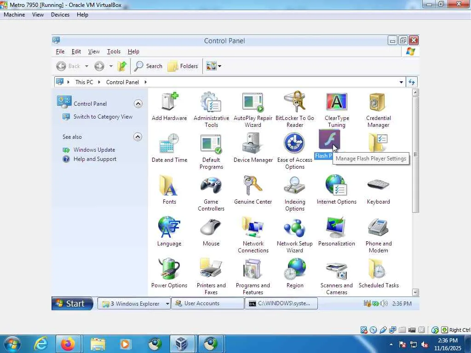The image size is (471, 353).
Task: Open Power Options
Action: (169, 273)
